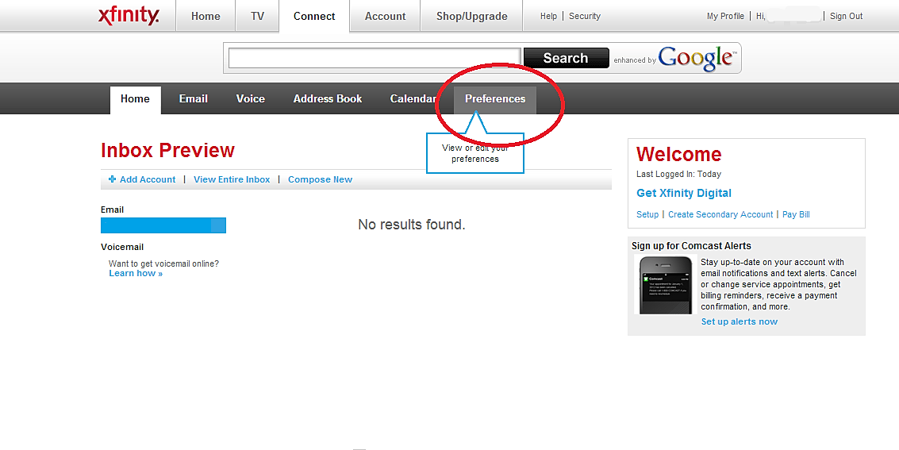Open the Voice tab
Screen dimensions: 899x450
click(251, 99)
